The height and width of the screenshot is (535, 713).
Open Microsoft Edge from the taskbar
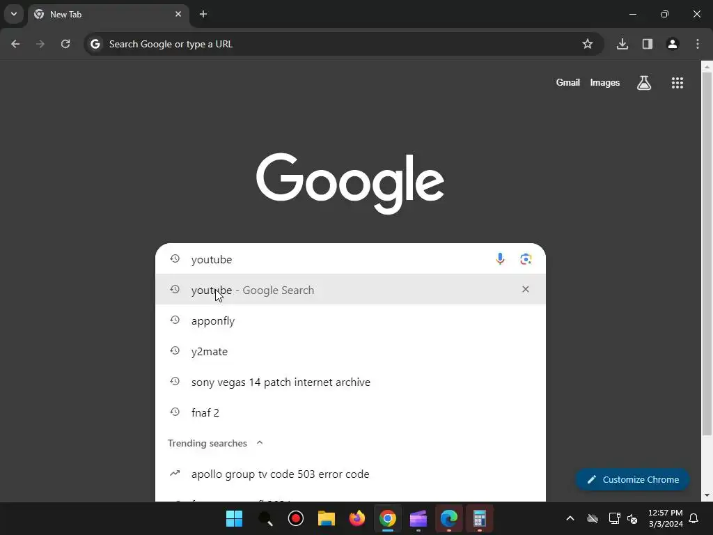tap(449, 518)
